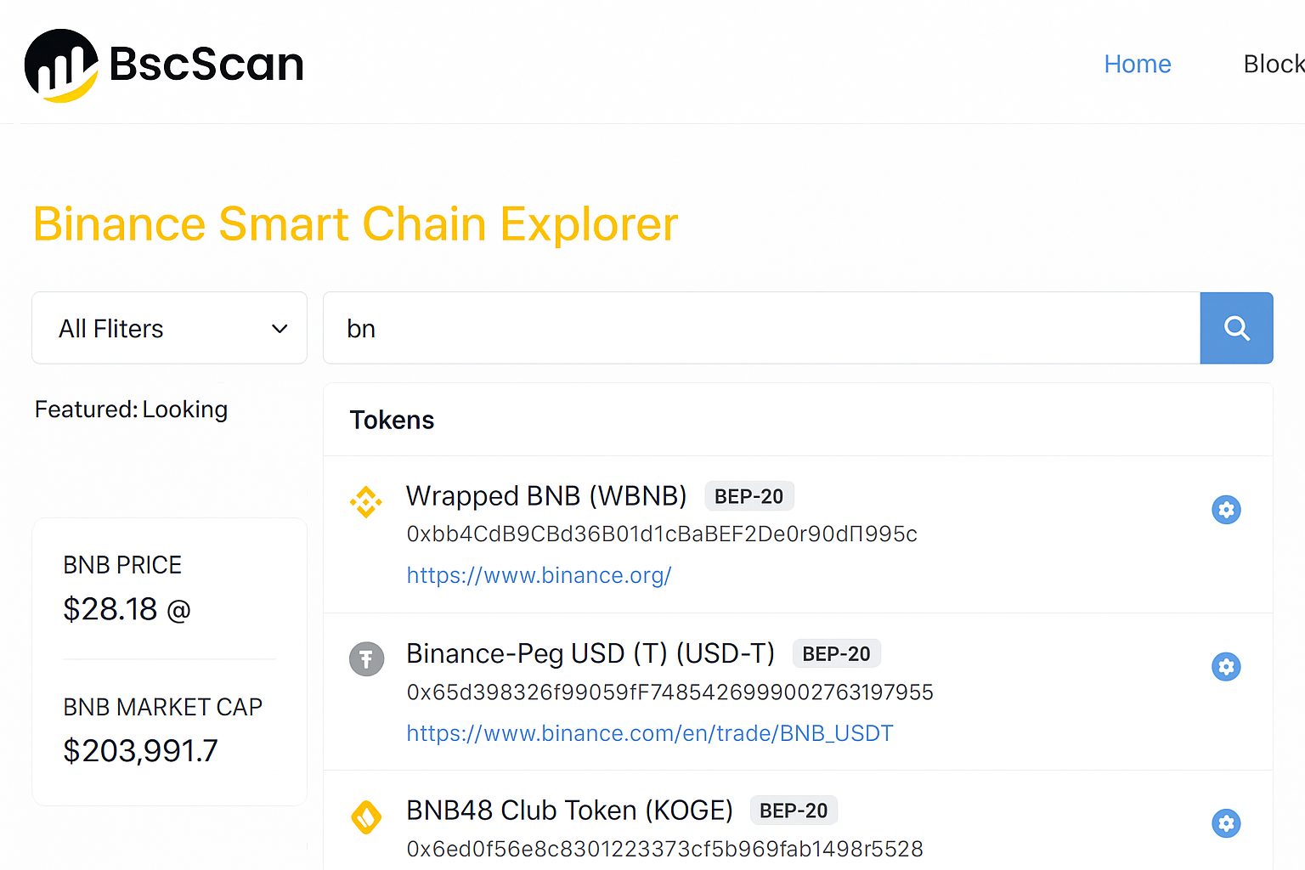Screen dimensions: 1305x870
Task: Focus the search field containing "bn"
Action: (x=761, y=328)
